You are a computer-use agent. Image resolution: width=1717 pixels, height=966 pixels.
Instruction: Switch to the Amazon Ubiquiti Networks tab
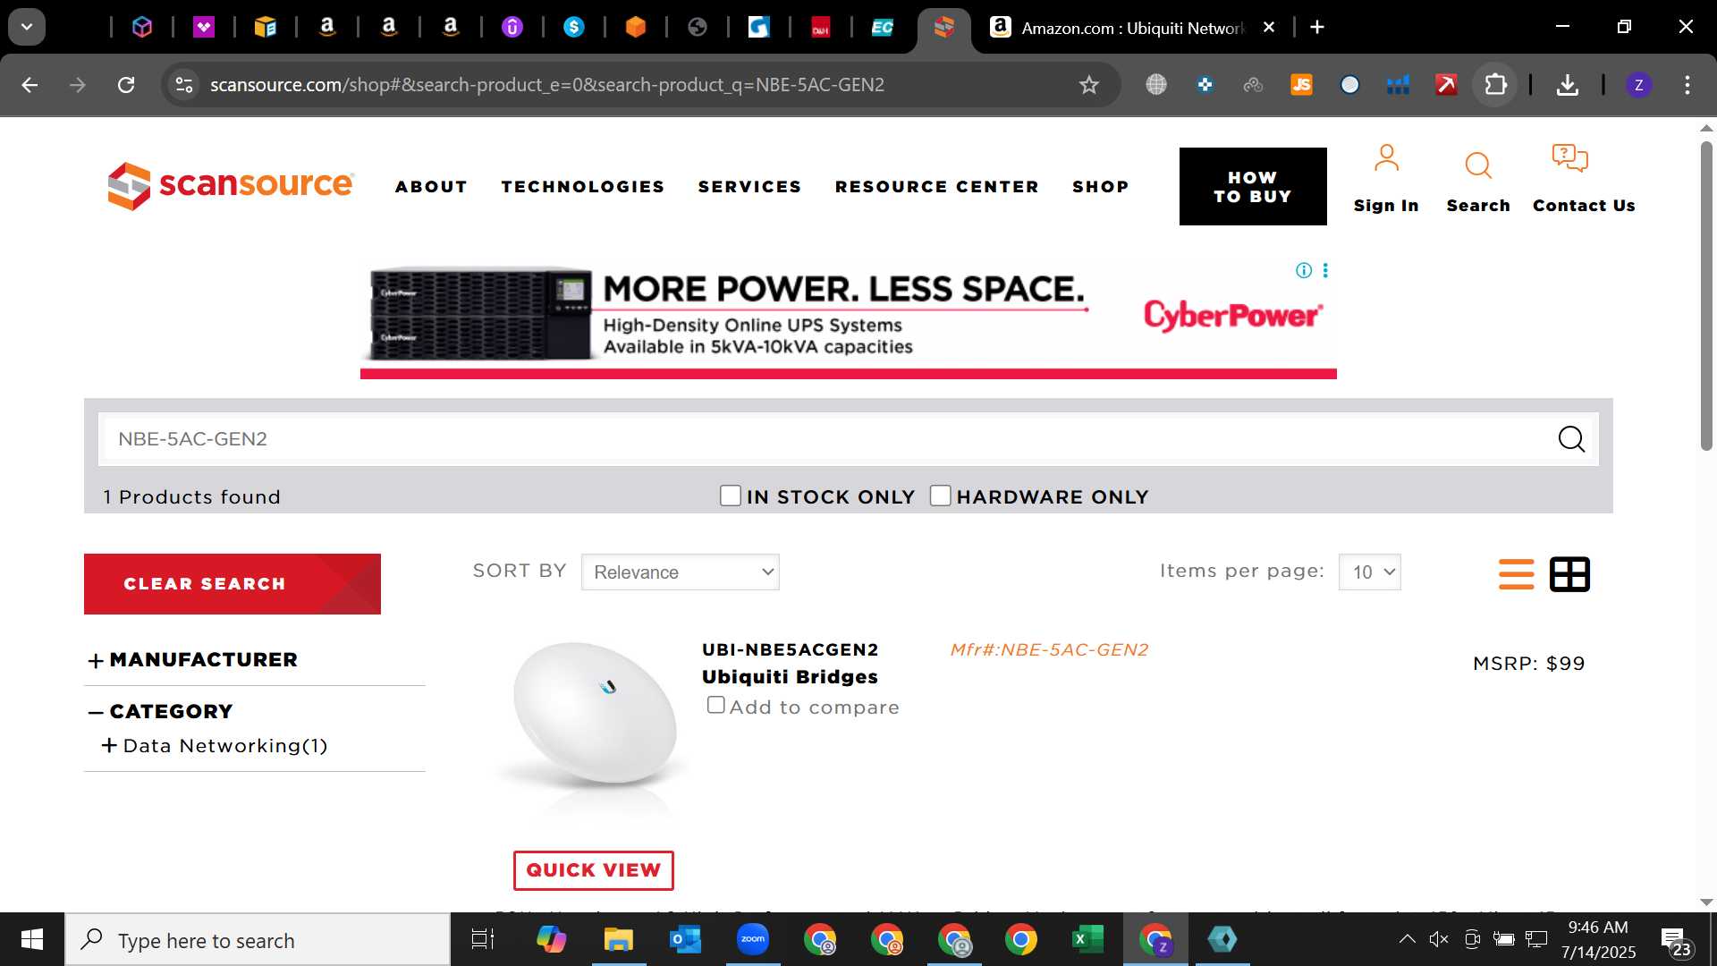pos(1131,28)
